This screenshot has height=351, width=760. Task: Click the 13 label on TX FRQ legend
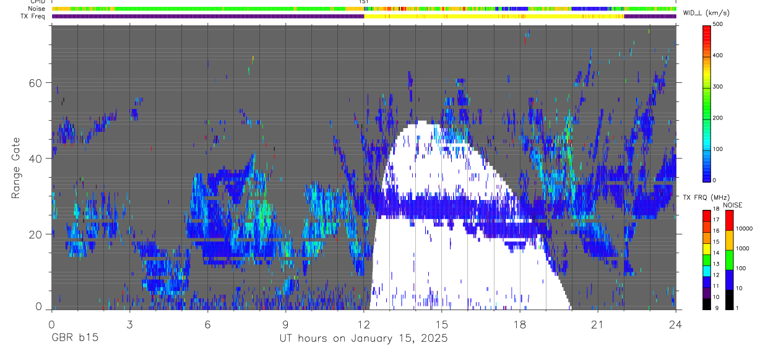click(x=716, y=264)
